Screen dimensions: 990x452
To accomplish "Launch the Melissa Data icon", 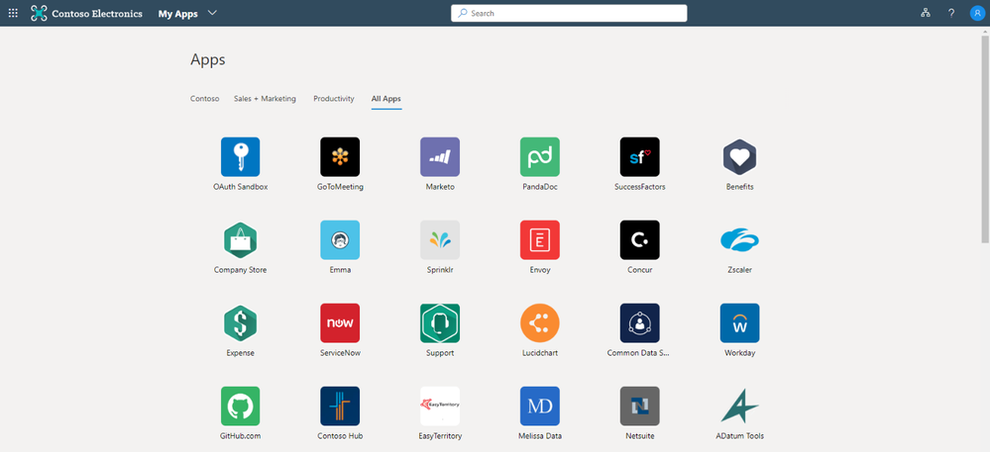I will (540, 407).
